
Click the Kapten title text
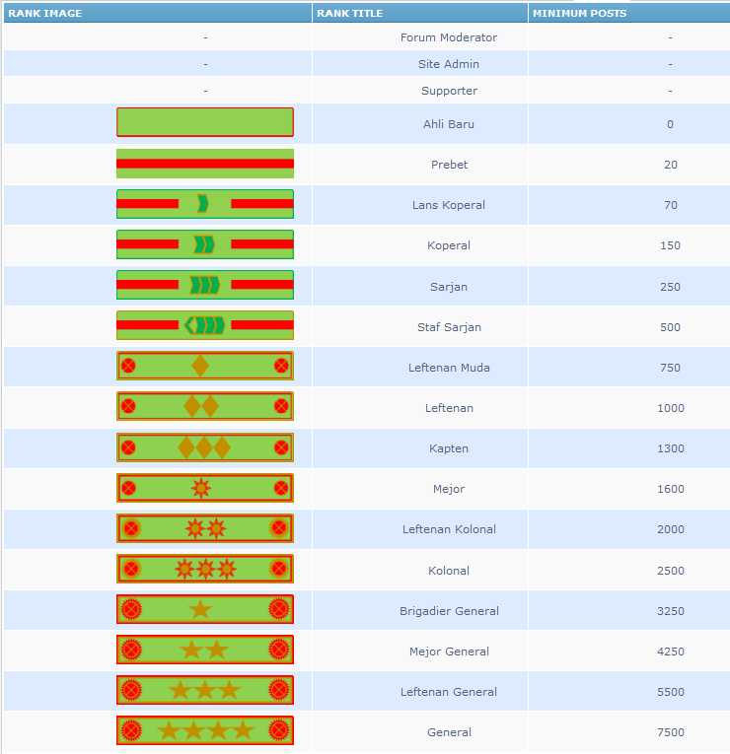pos(449,448)
